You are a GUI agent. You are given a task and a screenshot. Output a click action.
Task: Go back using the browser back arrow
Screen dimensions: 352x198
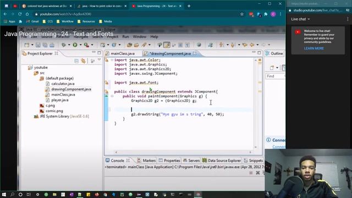(x=5, y=14)
